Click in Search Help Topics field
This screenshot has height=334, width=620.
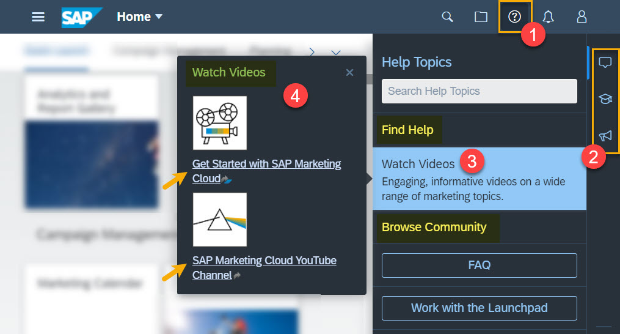480,91
